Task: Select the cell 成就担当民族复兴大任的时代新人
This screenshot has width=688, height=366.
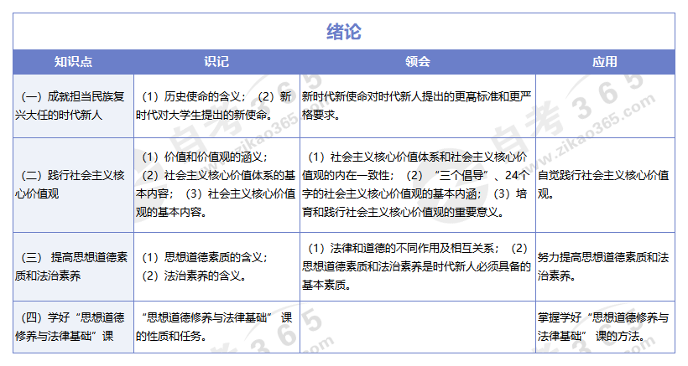Action: [73, 106]
